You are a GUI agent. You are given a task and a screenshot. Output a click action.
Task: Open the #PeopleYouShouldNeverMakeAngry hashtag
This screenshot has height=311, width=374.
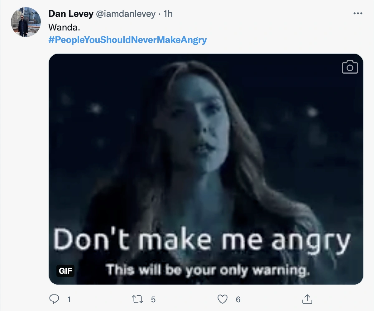(128, 40)
